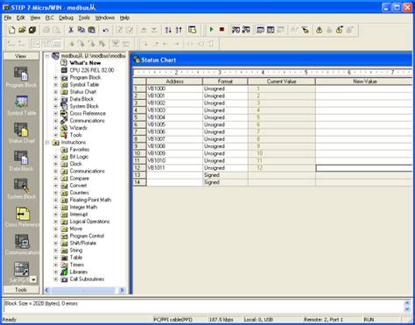Viewport: 415px width, 325px height.
Task: Open Data Block from the navigation bar
Action: coord(21,161)
